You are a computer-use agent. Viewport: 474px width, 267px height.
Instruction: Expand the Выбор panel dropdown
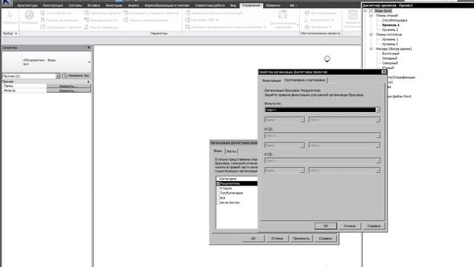pyautogui.click(x=10, y=33)
